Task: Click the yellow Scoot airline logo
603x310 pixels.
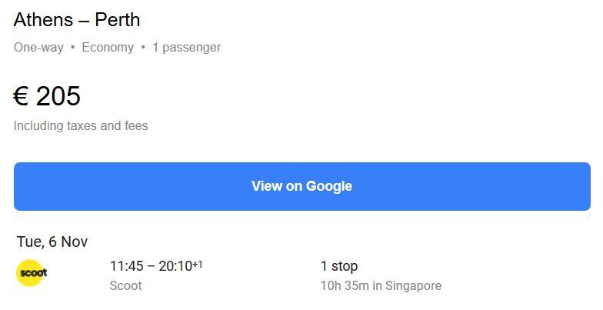Action: (32, 273)
